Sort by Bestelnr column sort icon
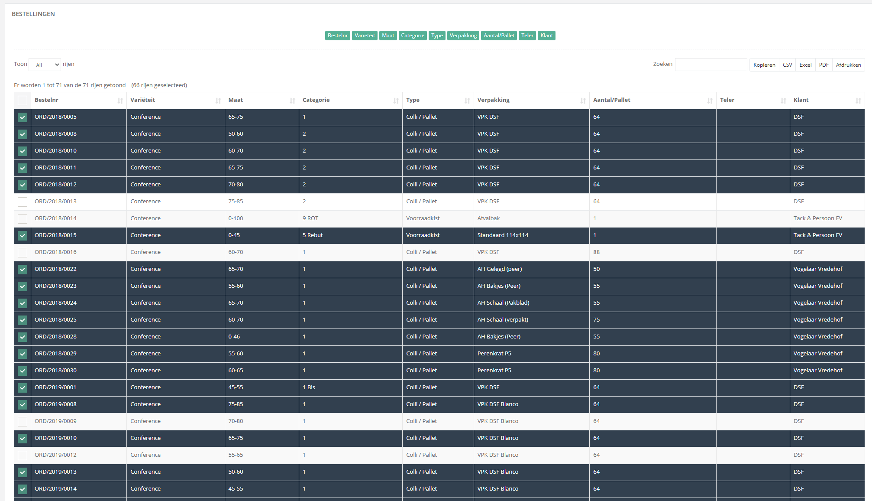Screen dimensions: 872x501 coord(120,101)
